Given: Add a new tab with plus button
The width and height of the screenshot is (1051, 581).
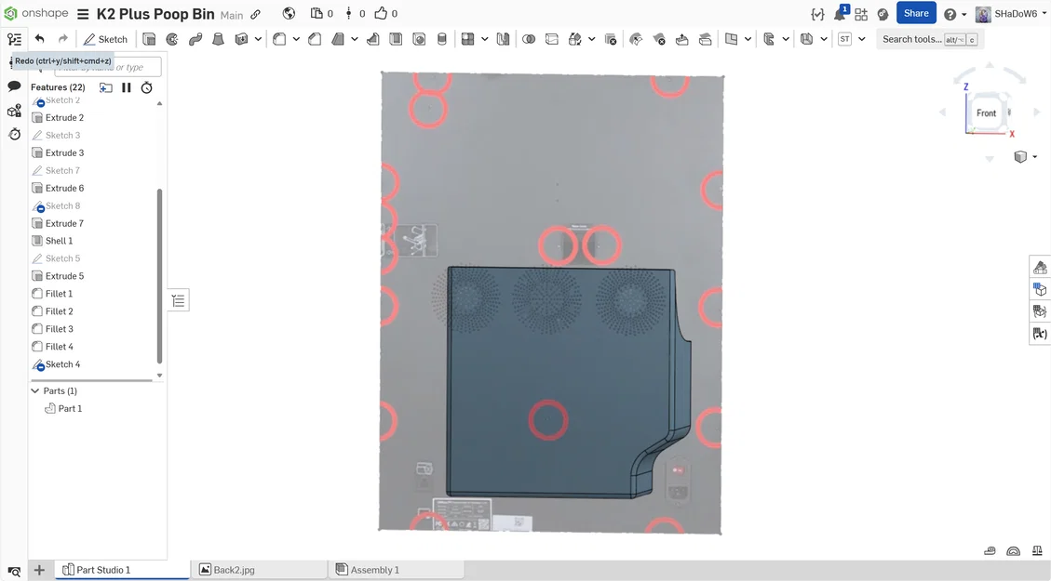Looking at the screenshot, I should tap(39, 570).
